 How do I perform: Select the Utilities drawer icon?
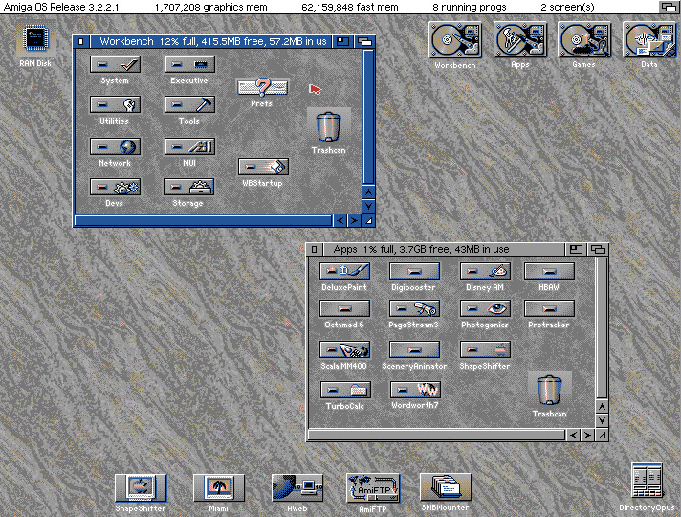tap(115, 104)
